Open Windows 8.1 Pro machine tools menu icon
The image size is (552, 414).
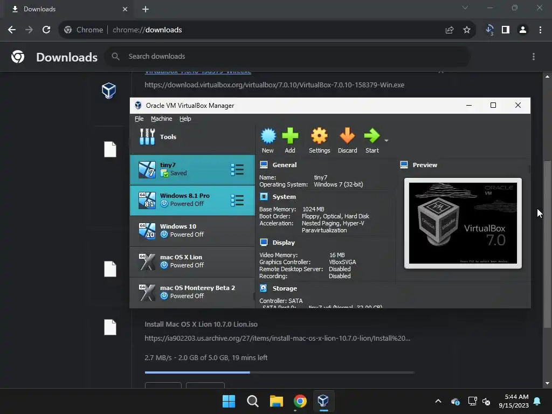[237, 201]
